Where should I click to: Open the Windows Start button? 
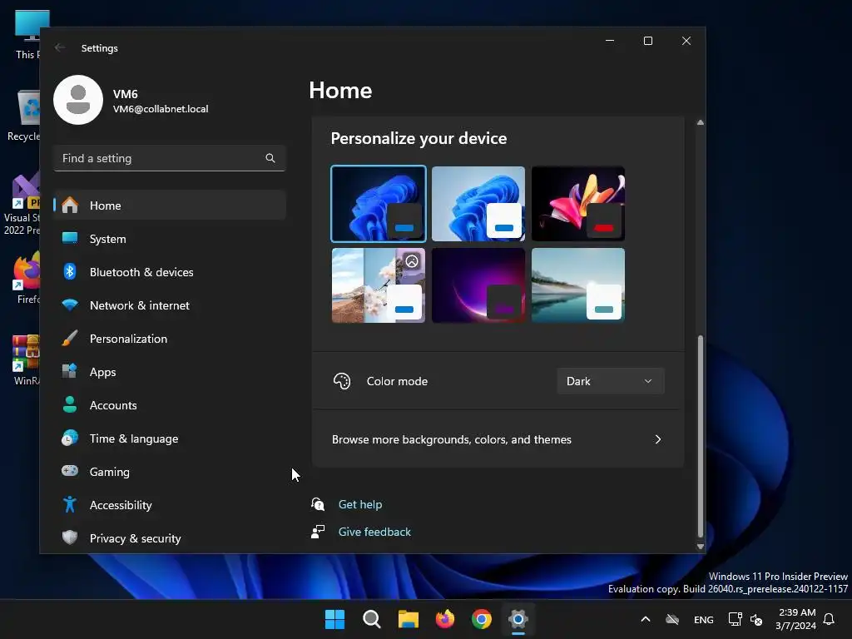pos(334,619)
